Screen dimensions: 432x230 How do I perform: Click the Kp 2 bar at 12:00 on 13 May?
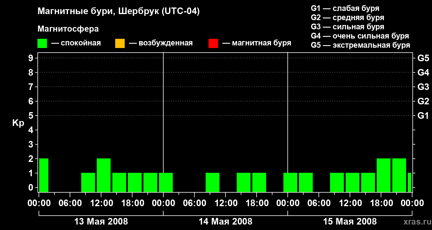click(104, 175)
